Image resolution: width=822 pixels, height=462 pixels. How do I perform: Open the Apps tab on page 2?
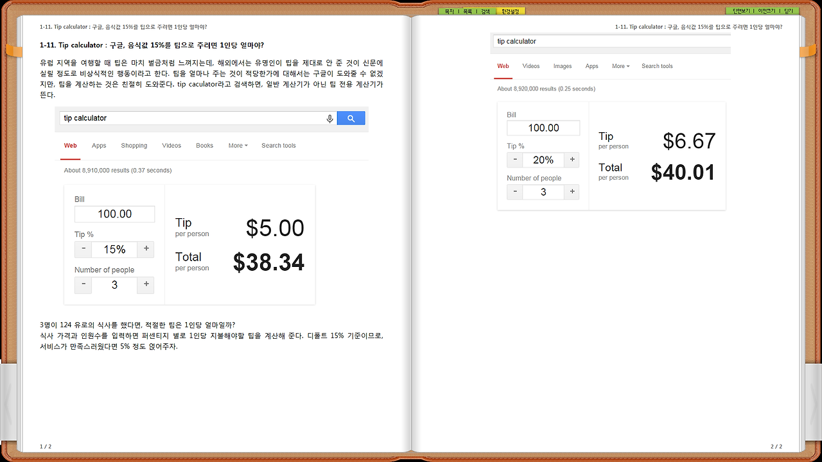592,66
